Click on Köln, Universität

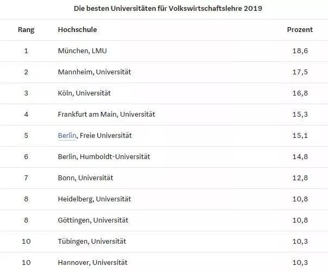point(84,93)
